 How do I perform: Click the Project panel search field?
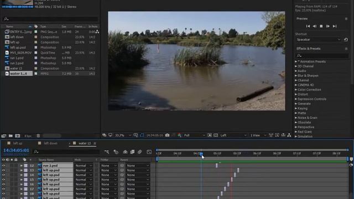(51, 19)
